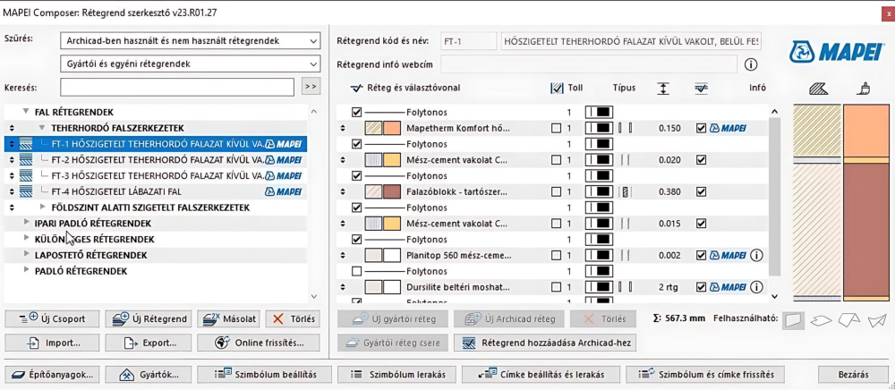Screen dimensions: 895x390
Task: Select the wall usage icon under Felhasználható
Action: click(793, 319)
